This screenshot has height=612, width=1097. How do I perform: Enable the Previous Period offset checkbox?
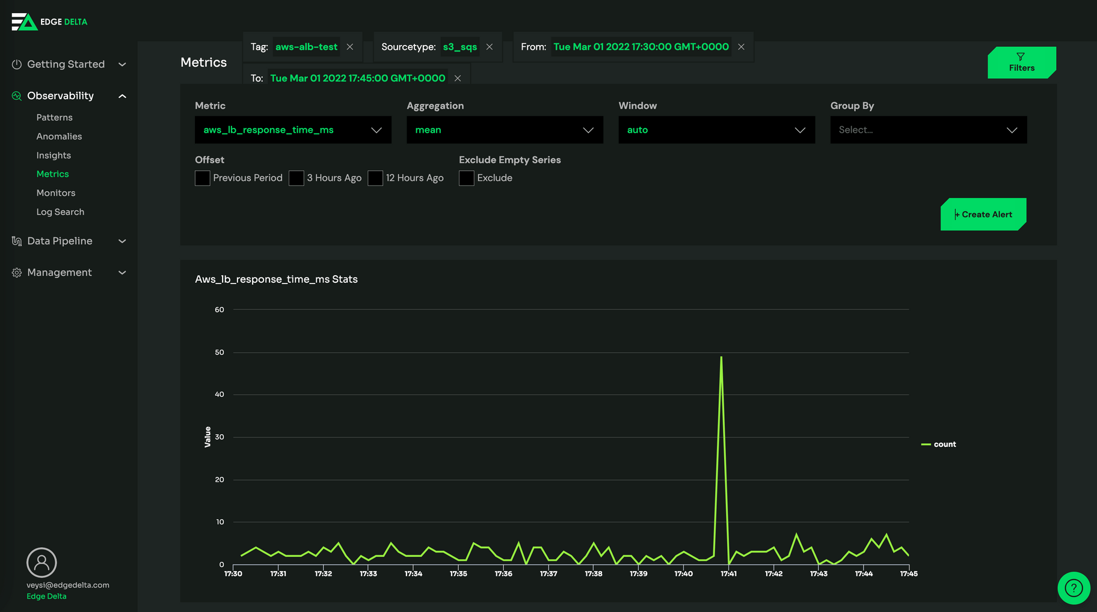[202, 178]
